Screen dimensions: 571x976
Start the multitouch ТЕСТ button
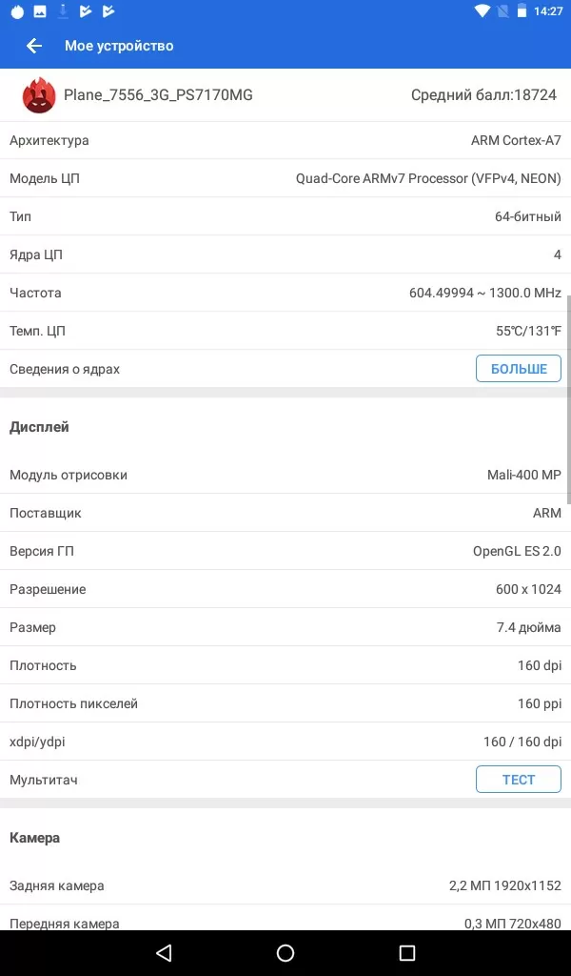(518, 780)
